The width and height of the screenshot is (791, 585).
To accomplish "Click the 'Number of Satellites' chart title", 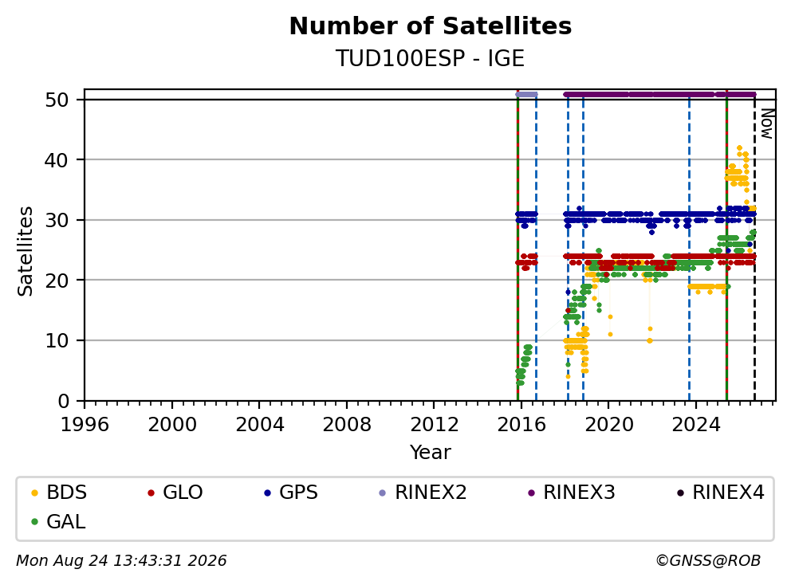I will click(431, 26).
